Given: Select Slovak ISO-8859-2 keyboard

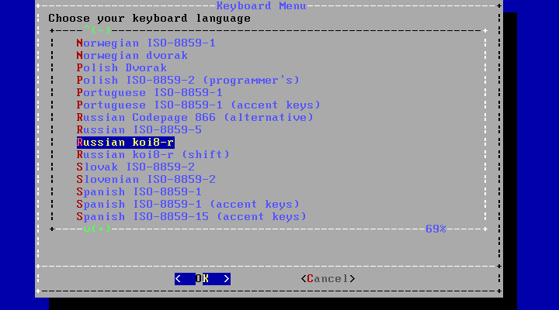Looking at the screenshot, I should tap(135, 167).
